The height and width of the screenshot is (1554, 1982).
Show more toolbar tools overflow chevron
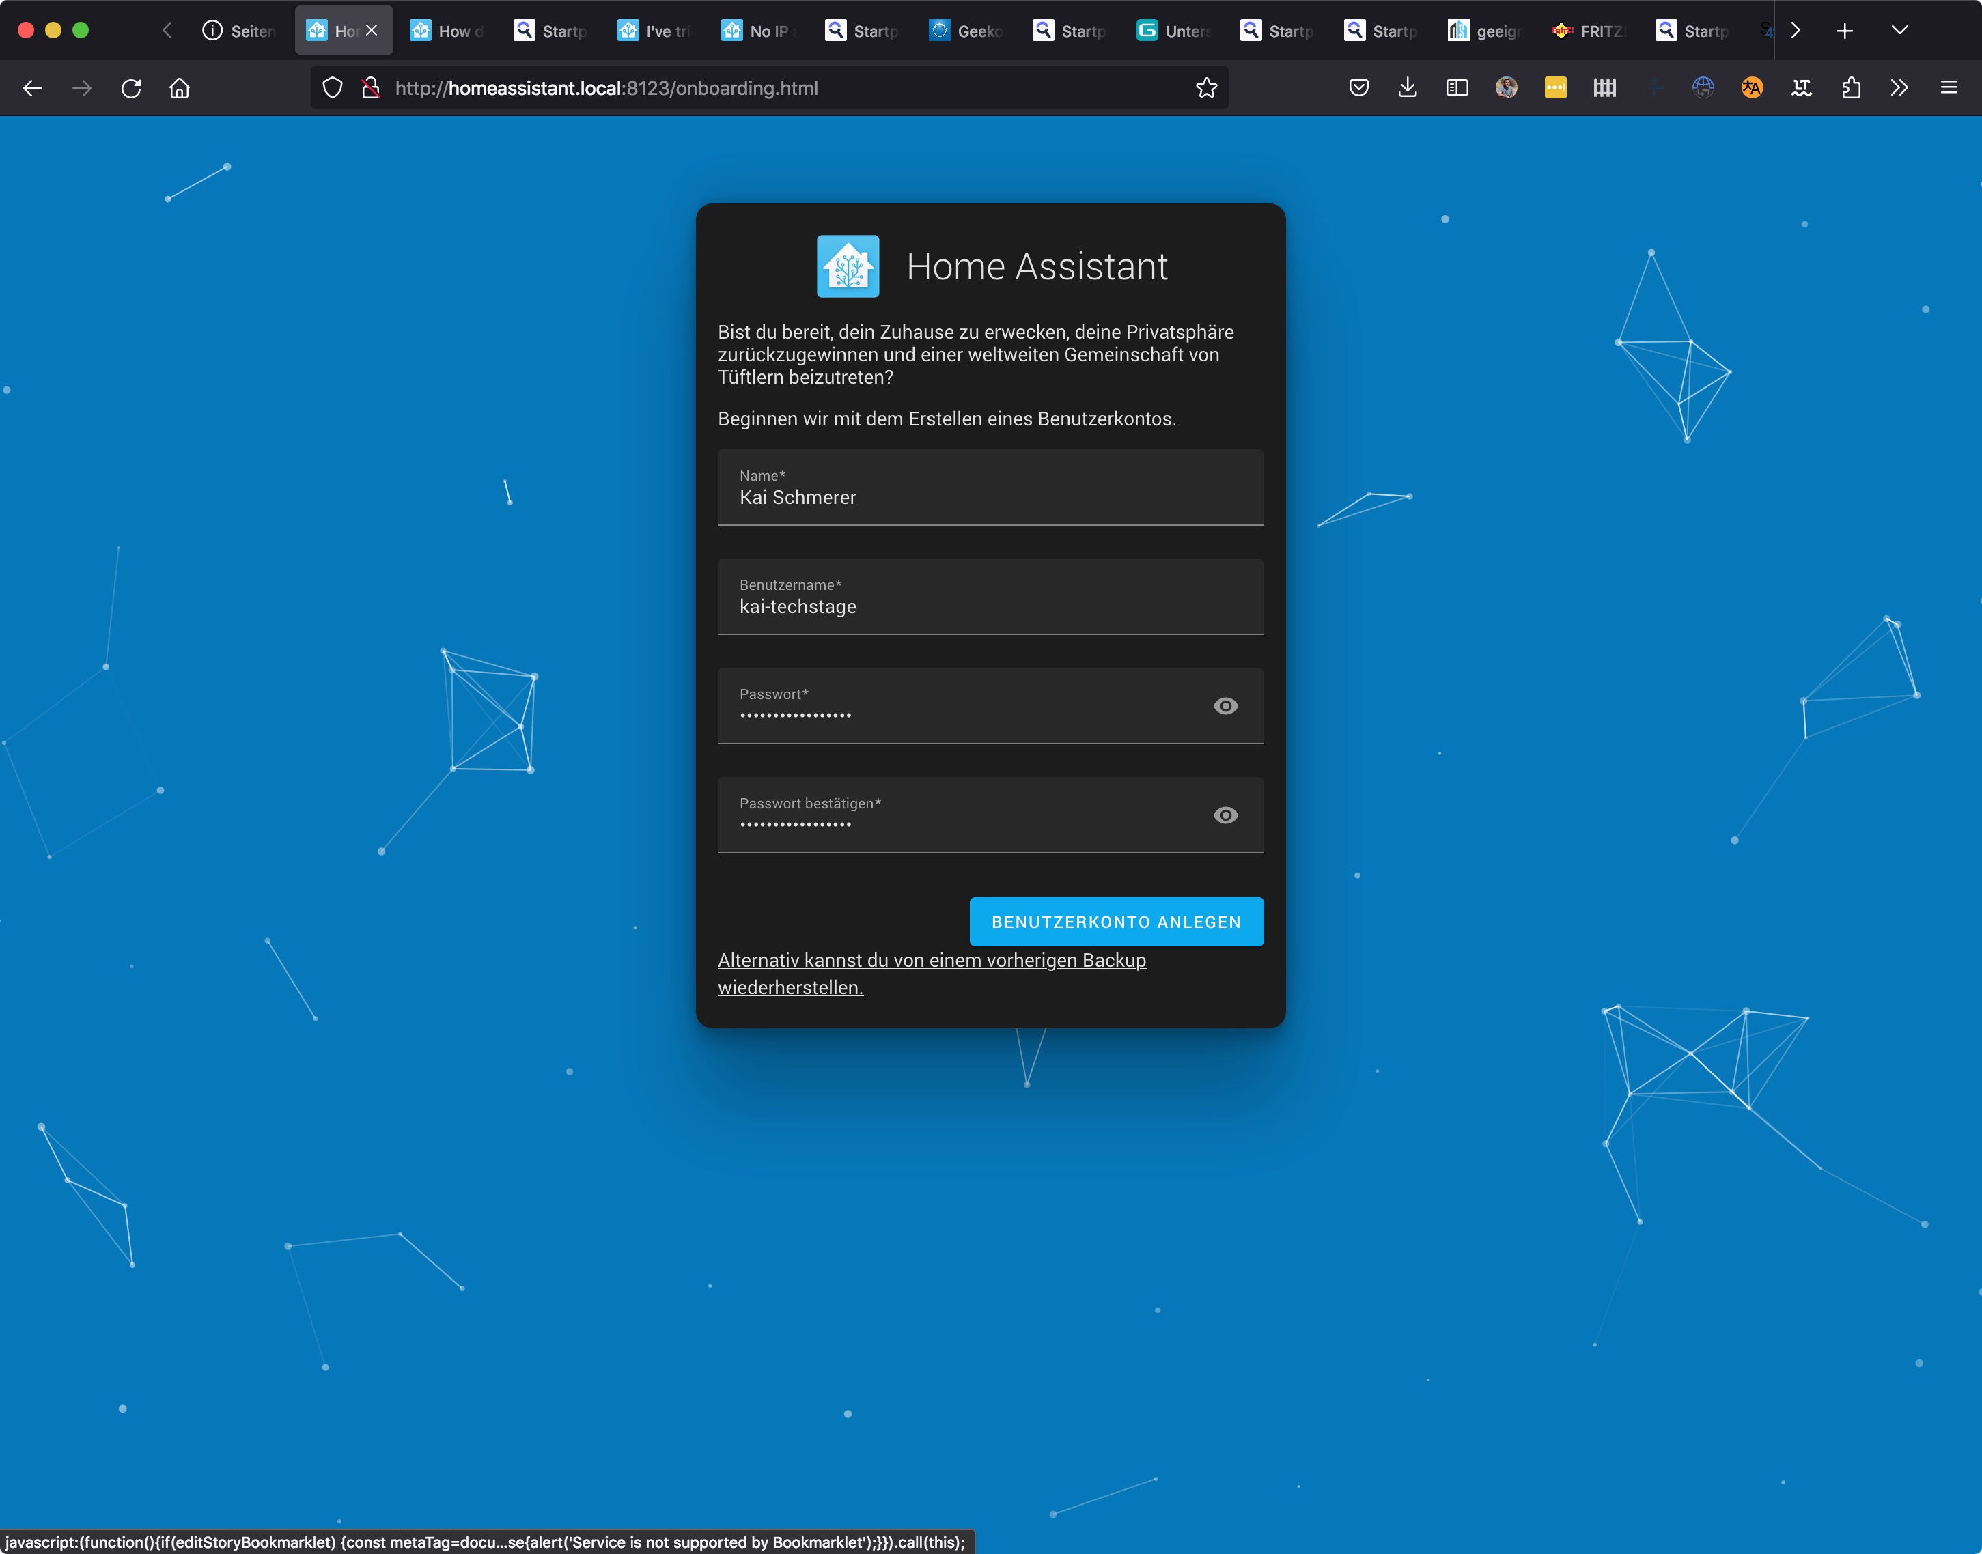click(x=1899, y=88)
